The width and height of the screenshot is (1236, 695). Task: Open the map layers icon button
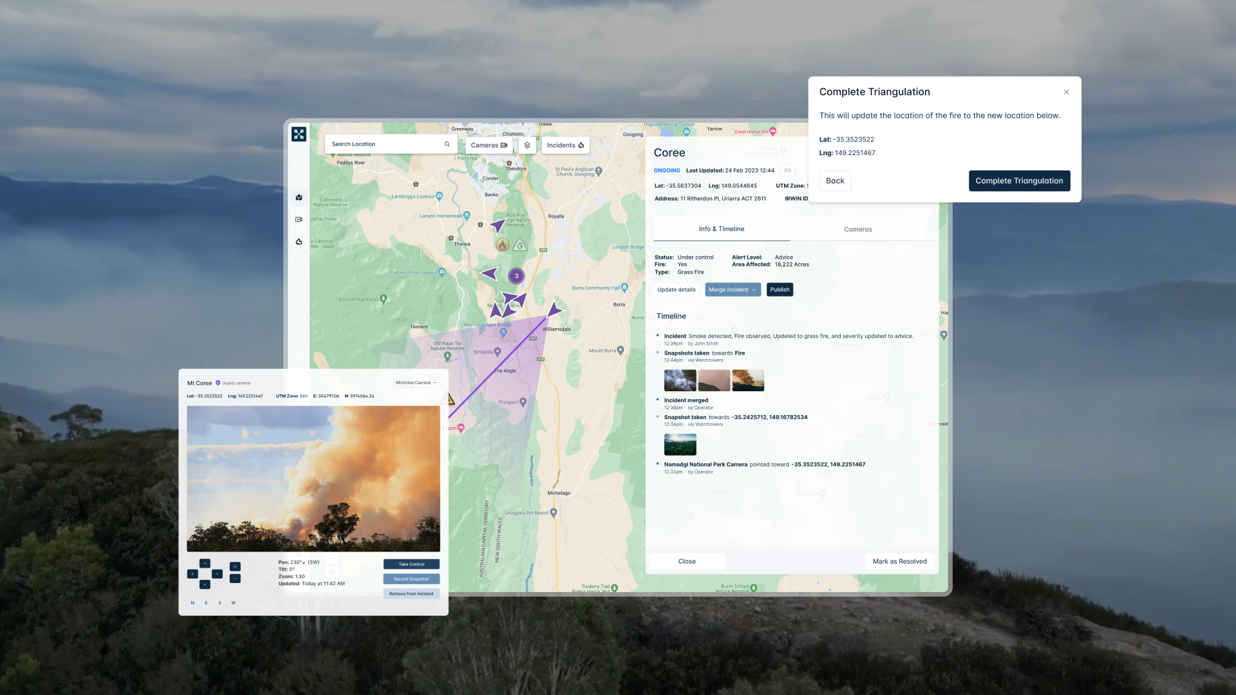click(x=527, y=145)
